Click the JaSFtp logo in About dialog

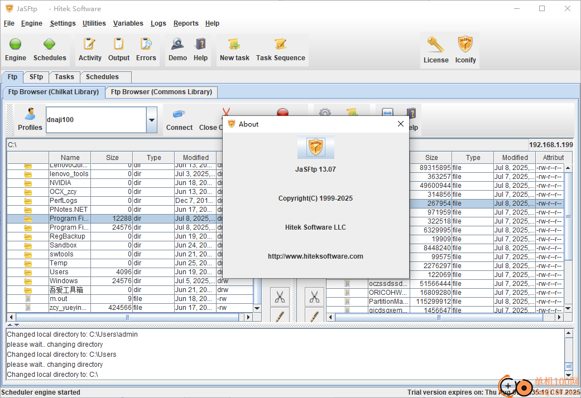[316, 147]
